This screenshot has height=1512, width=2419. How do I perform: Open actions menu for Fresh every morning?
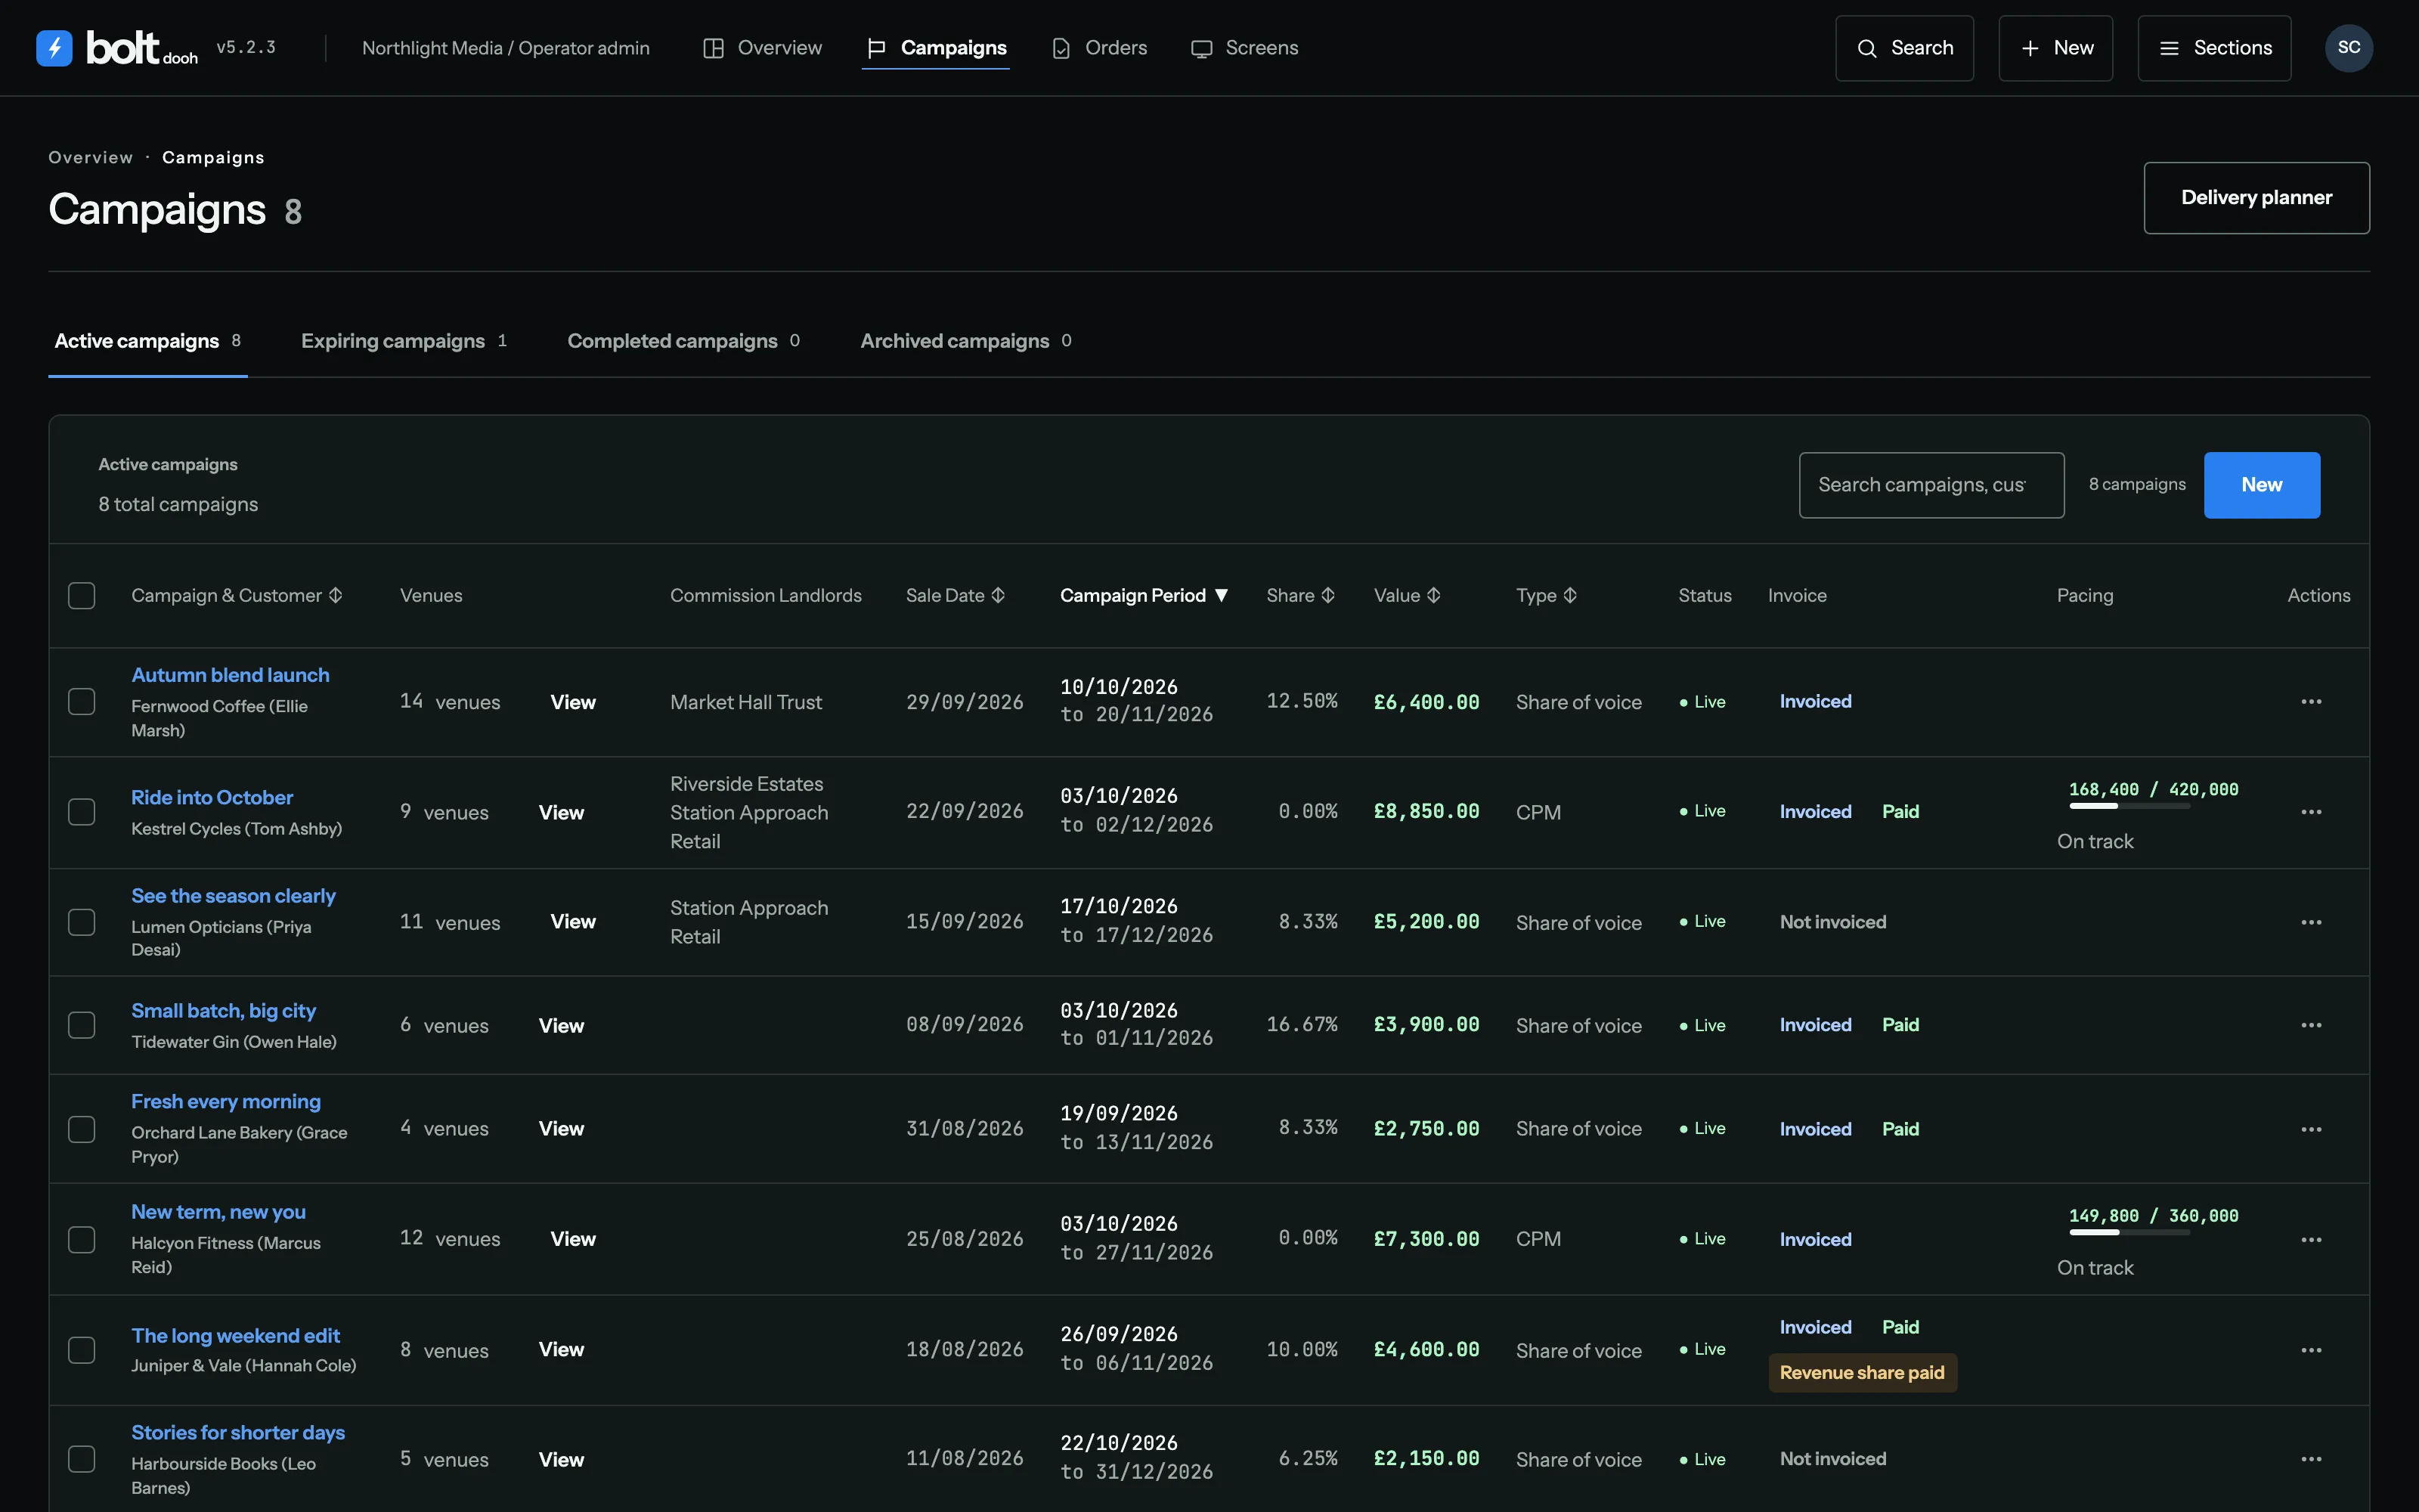coord(2311,1129)
